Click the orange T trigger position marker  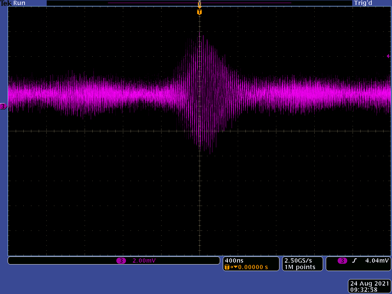click(x=199, y=12)
